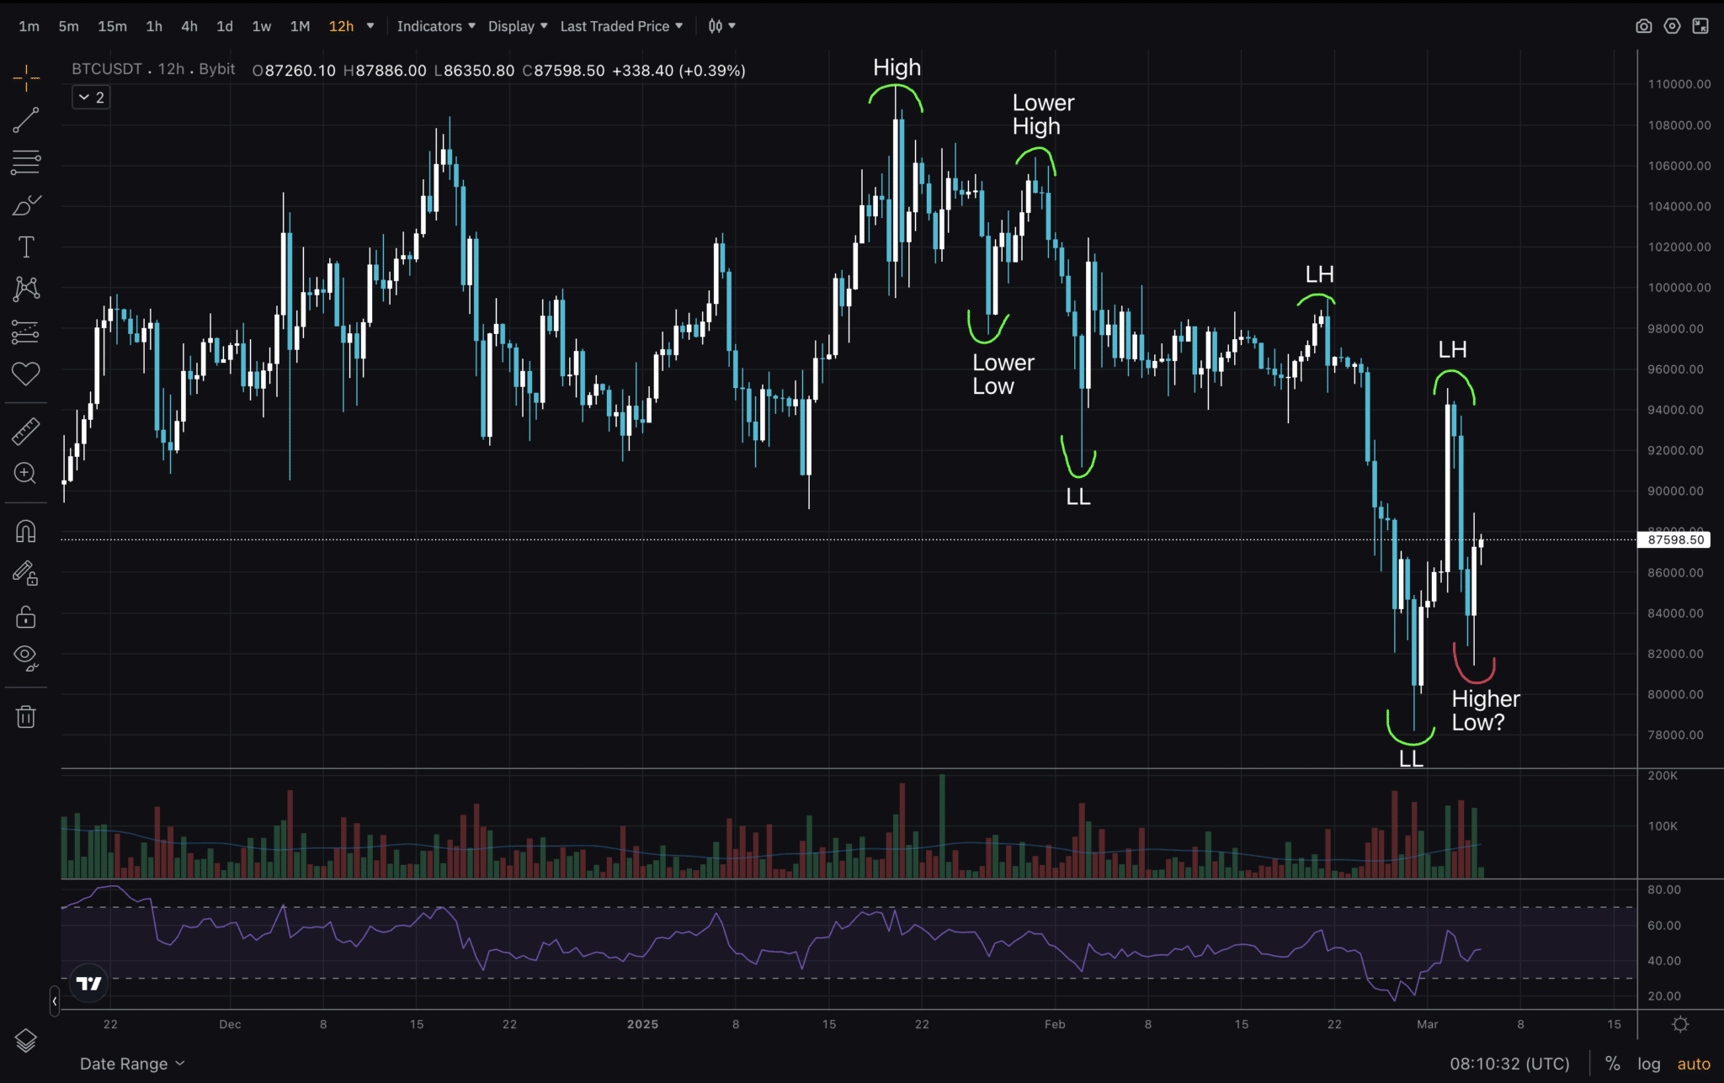Open the candlestick chart type selector
Viewport: 1724px width, 1083px height.
pos(721,26)
